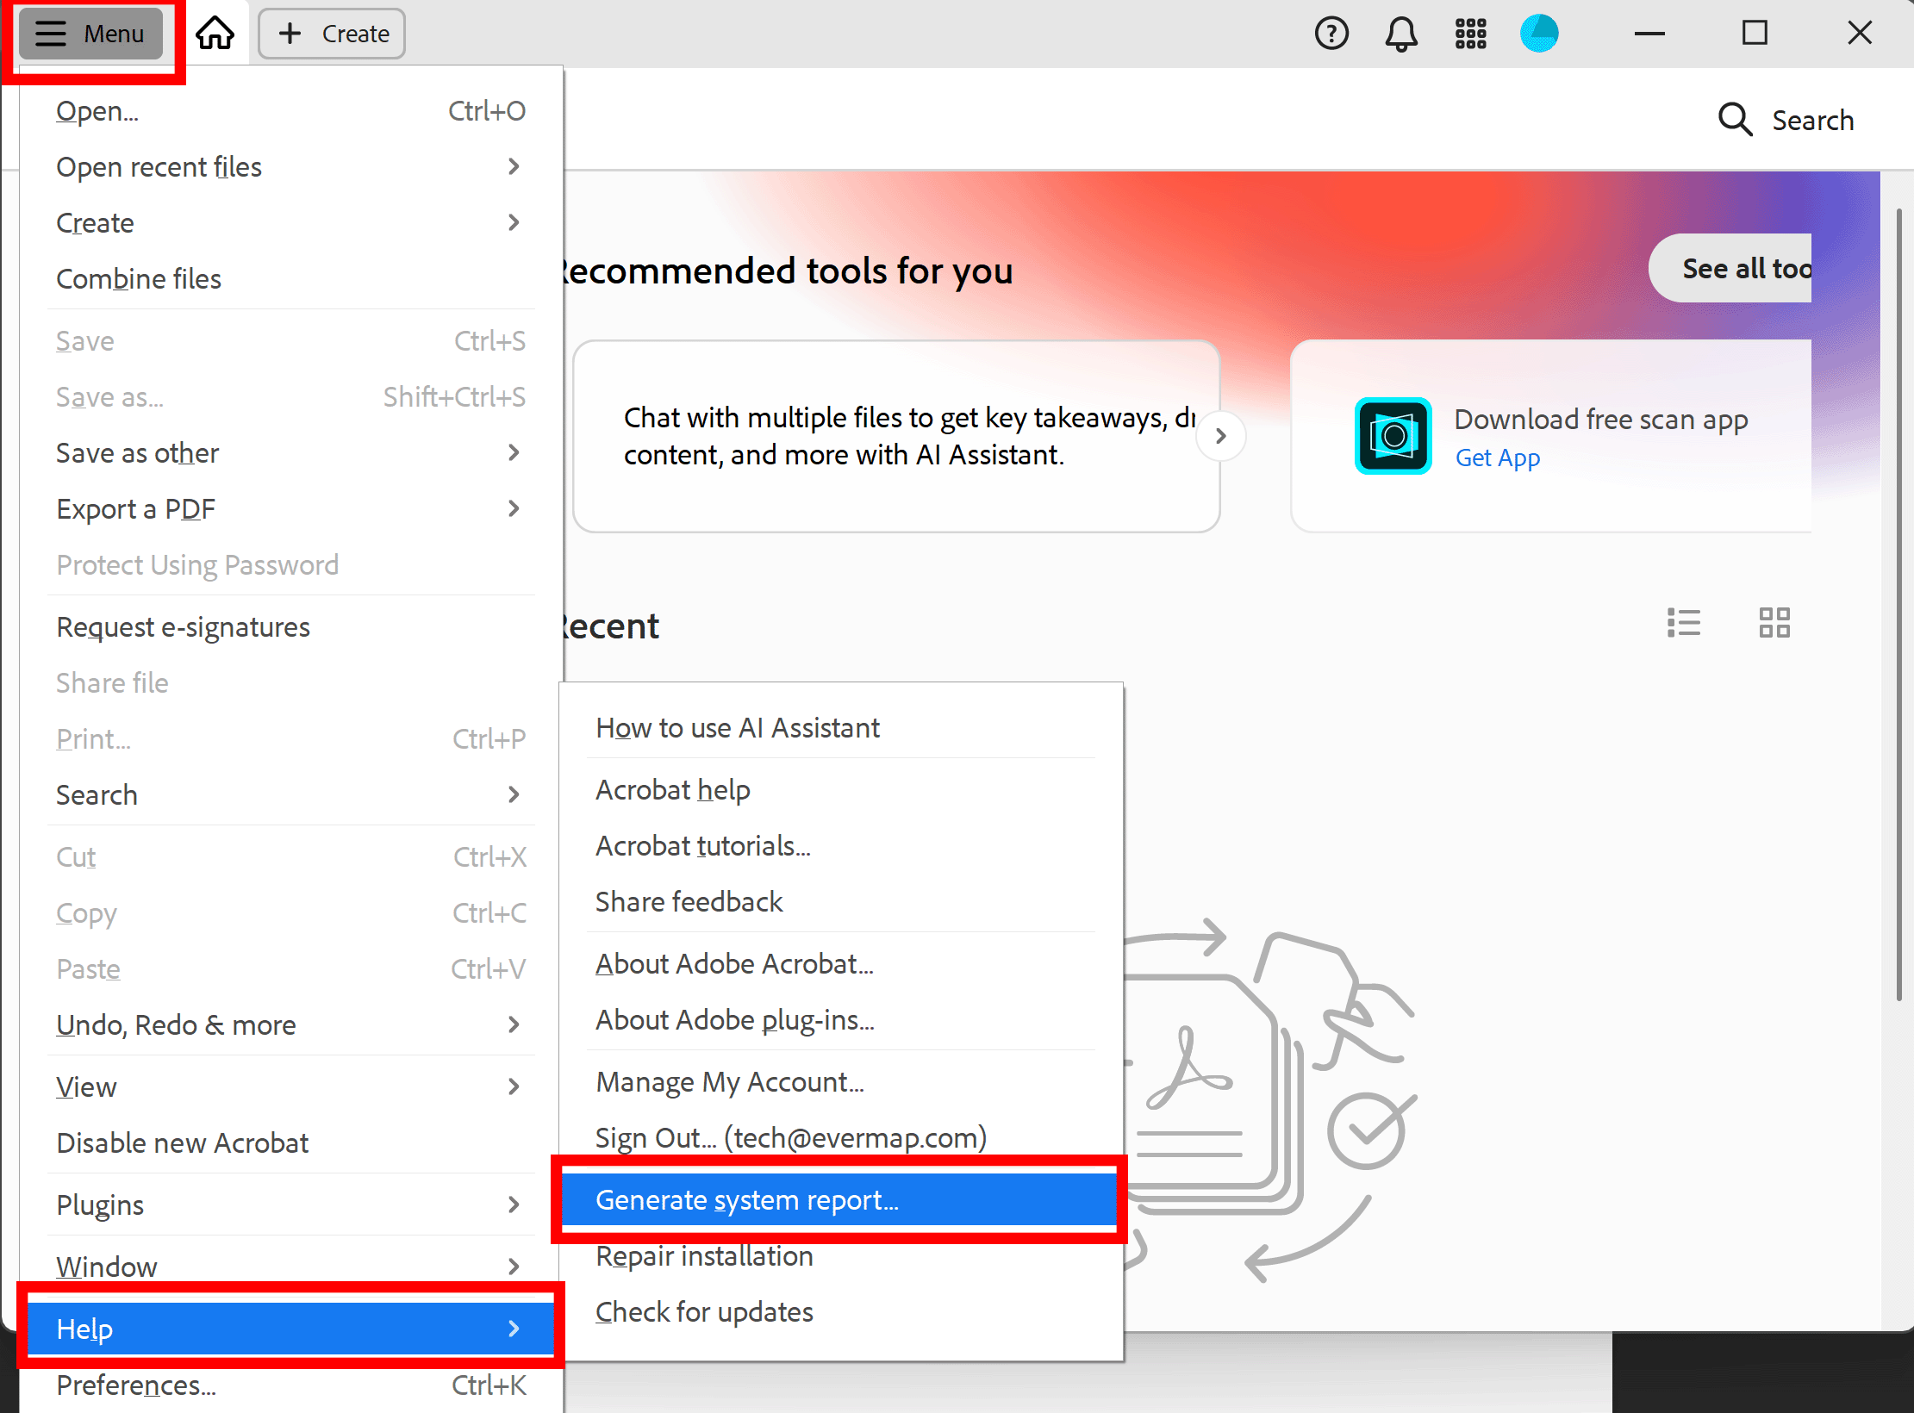The image size is (1914, 1413).
Task: Advance the AI Assistant card carousel arrow
Action: [1220, 436]
